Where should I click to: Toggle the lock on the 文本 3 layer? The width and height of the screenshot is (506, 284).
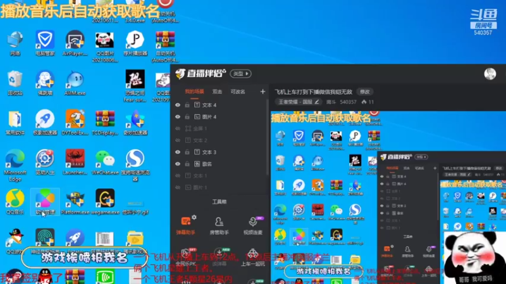(x=187, y=152)
